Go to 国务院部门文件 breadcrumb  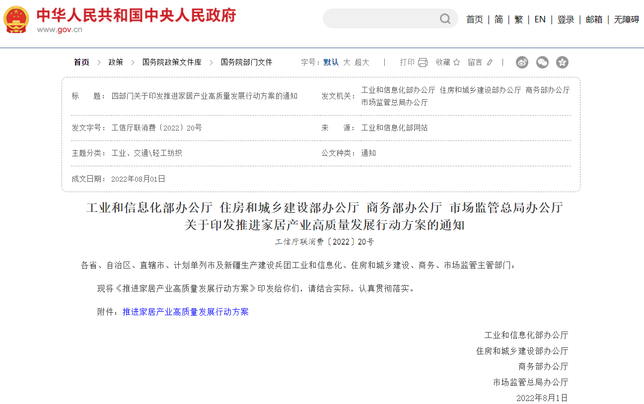[247, 62]
